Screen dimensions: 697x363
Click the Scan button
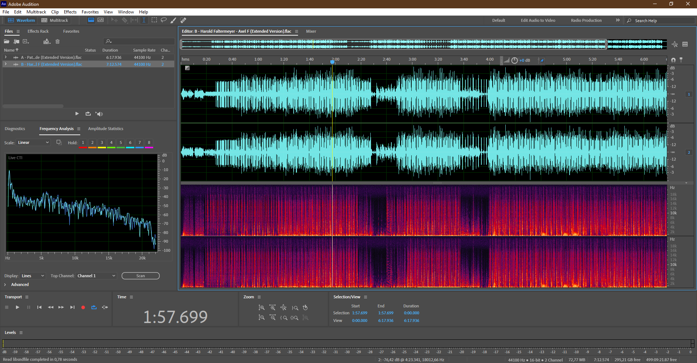(x=140, y=276)
